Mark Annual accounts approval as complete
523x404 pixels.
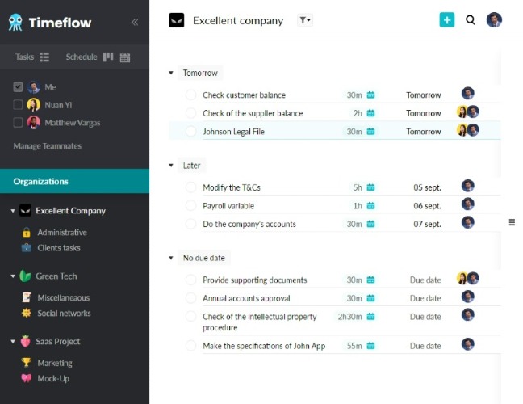point(190,297)
